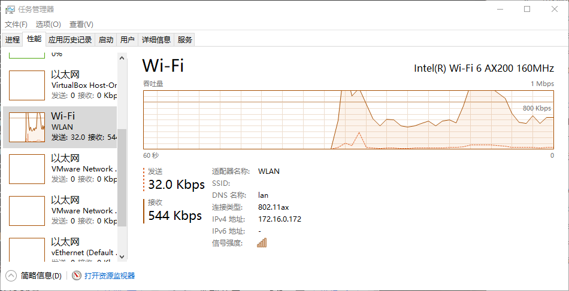Click the 简略信息(D) button
The image size is (569, 291).
(x=41, y=275)
